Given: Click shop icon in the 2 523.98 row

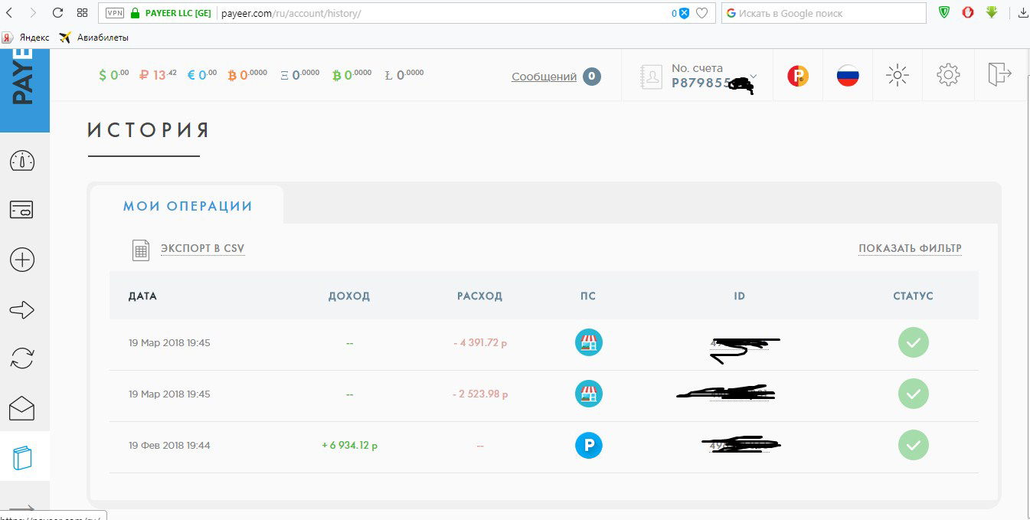Looking at the screenshot, I should (588, 394).
